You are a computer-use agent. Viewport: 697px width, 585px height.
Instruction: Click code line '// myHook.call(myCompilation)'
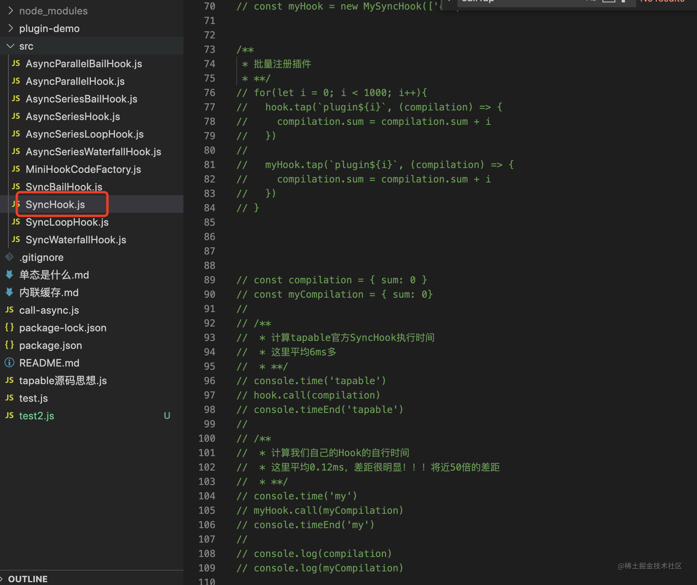pyautogui.click(x=320, y=510)
